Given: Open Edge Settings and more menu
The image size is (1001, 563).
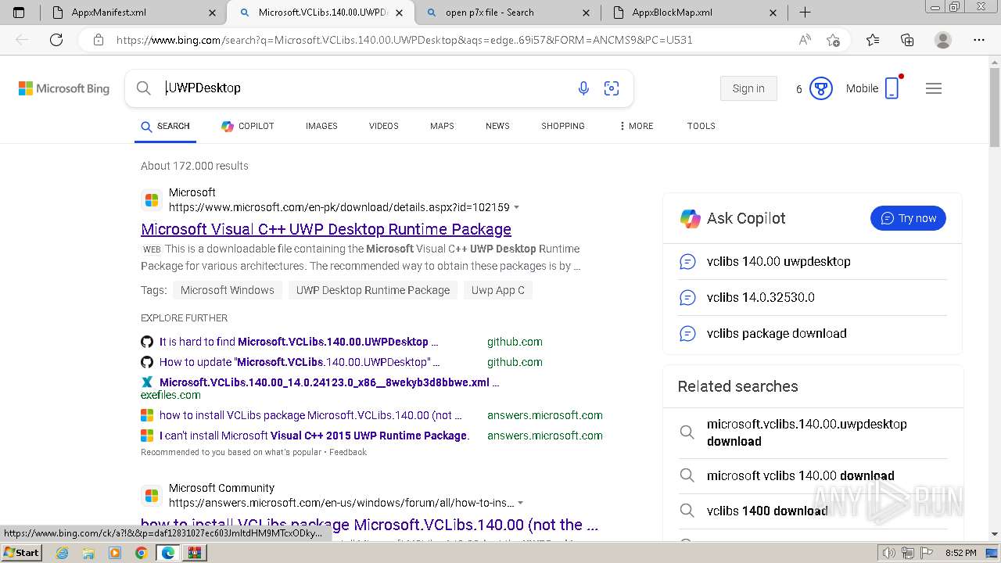Looking at the screenshot, I should point(979,40).
